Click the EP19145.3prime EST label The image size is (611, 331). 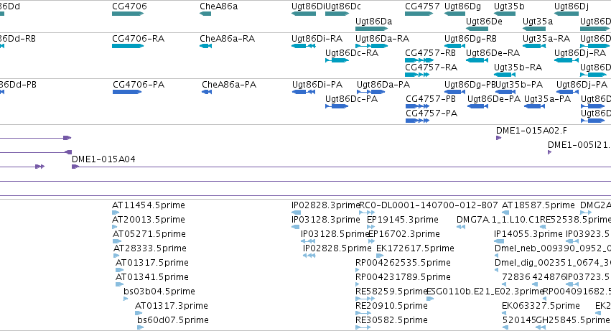(x=403, y=220)
